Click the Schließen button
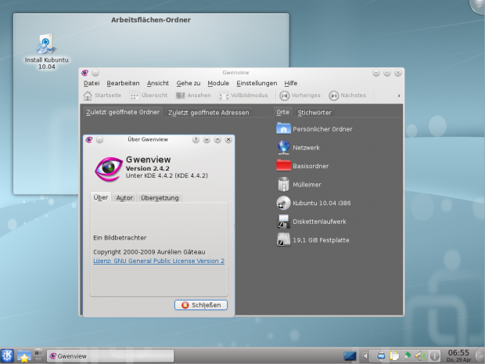Viewport: 485px width, 364px height. click(201, 305)
